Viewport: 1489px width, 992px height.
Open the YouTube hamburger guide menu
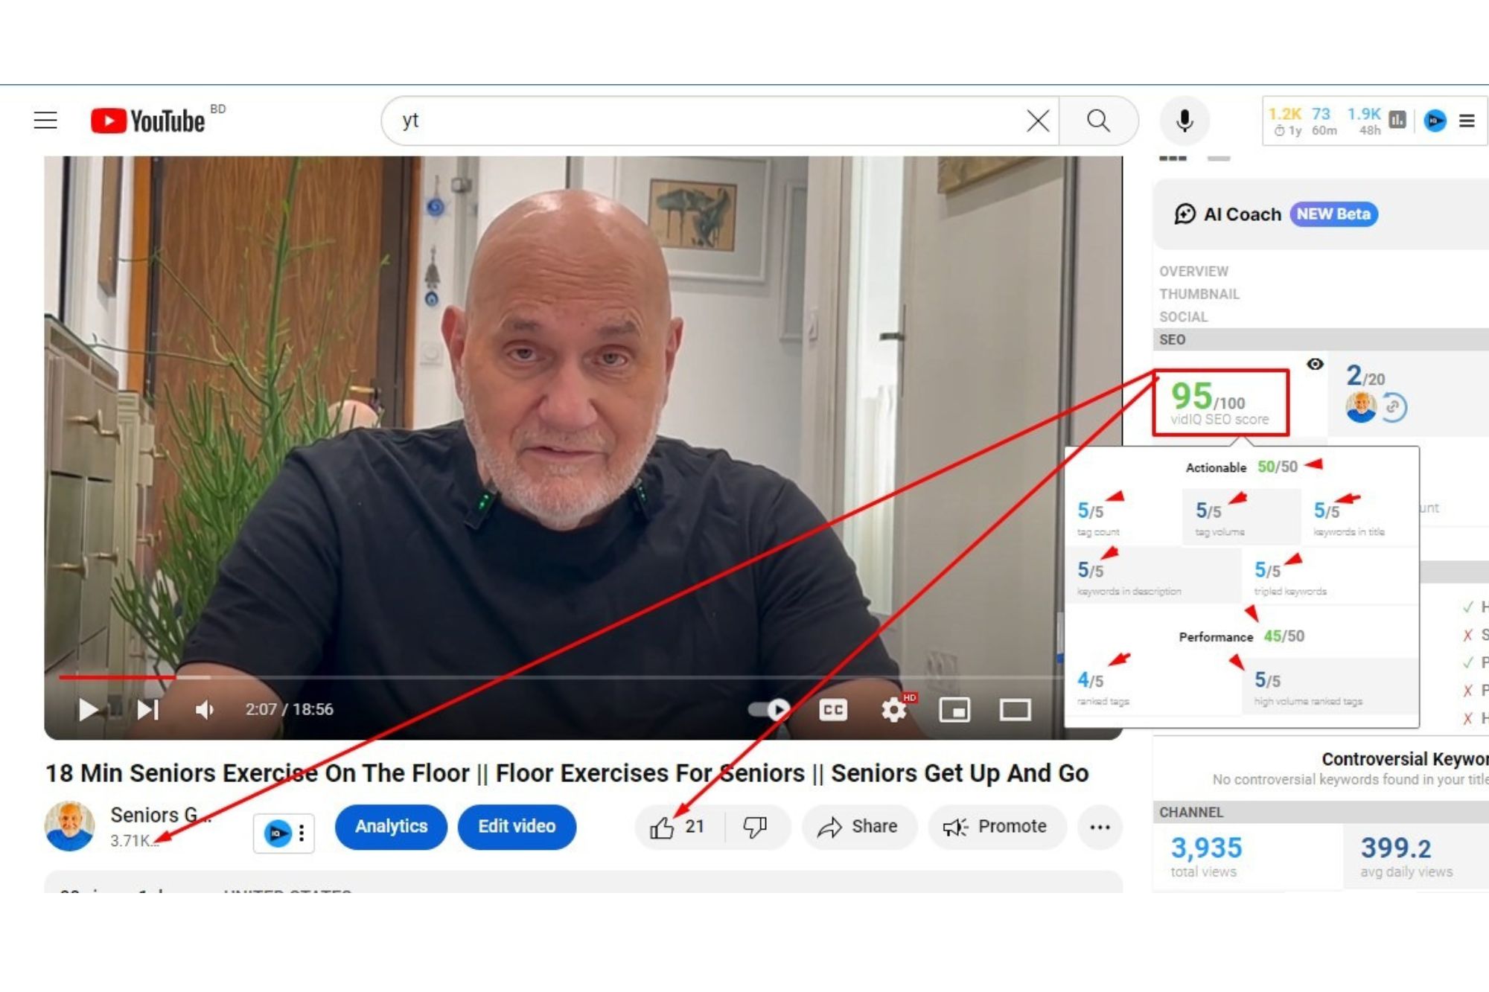pyautogui.click(x=45, y=121)
